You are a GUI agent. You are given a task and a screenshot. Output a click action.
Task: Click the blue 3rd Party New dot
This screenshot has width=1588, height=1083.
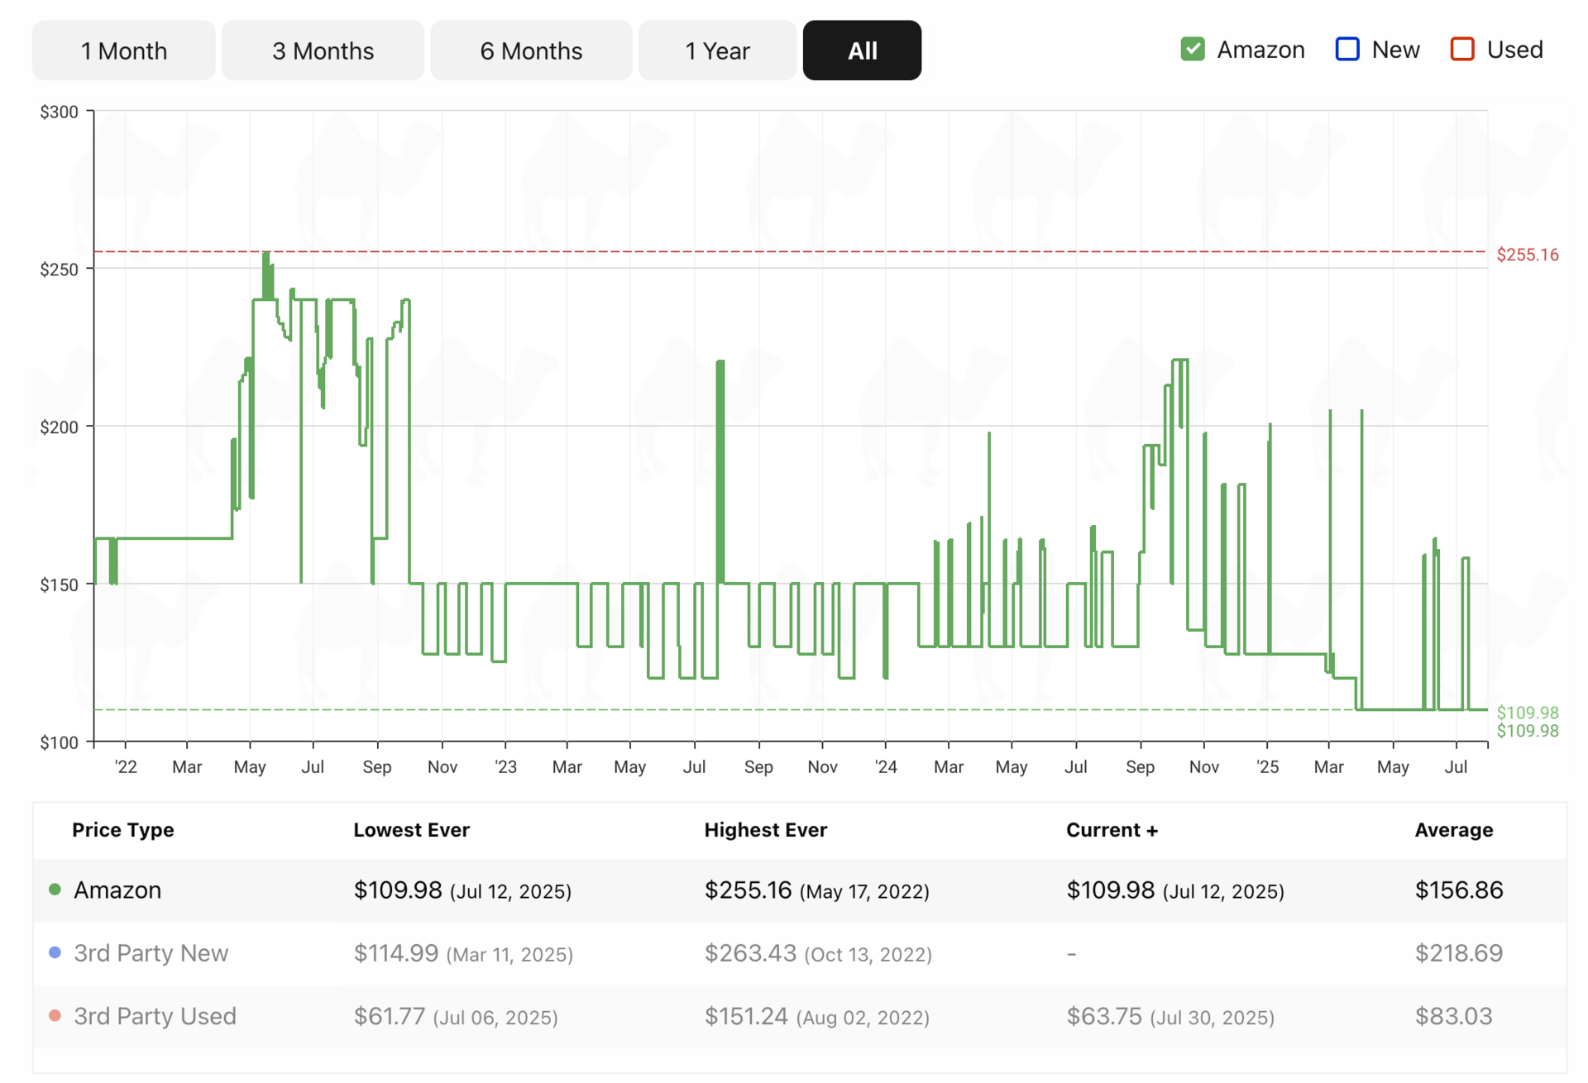tap(55, 952)
